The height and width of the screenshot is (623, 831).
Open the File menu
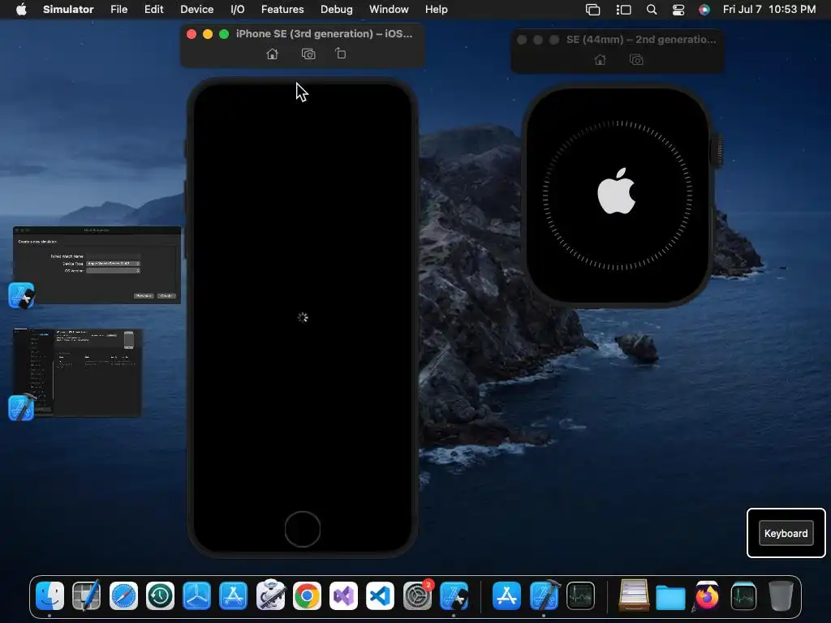(x=118, y=10)
